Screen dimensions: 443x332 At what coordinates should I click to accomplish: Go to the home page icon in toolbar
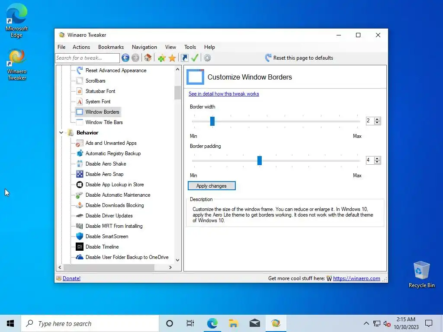[148, 58]
